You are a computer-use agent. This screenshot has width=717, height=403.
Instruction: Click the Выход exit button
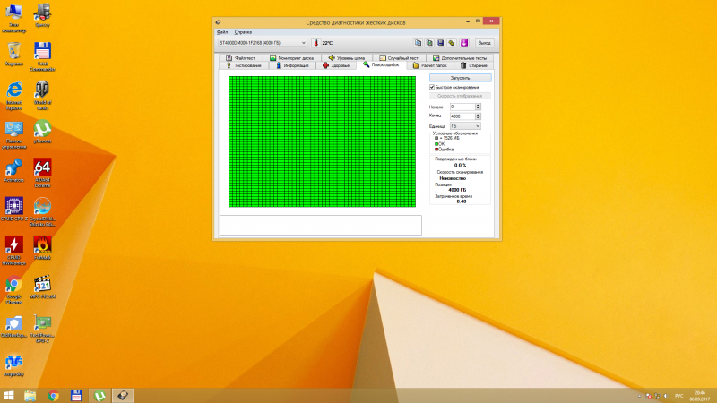tap(484, 43)
